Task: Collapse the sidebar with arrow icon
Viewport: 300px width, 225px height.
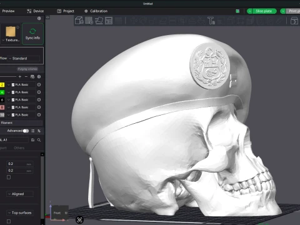Action: click(47, 17)
